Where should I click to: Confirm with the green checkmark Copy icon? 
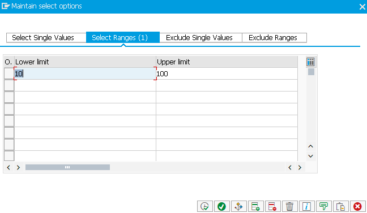coord(221,206)
